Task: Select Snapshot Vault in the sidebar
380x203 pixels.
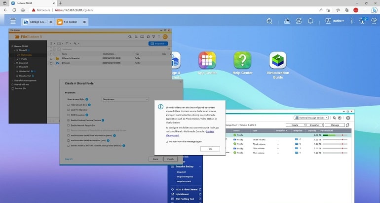Action: coord(184,182)
